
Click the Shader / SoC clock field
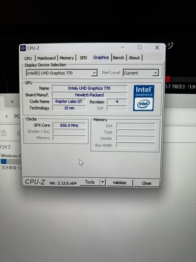pyautogui.click(x=69, y=132)
